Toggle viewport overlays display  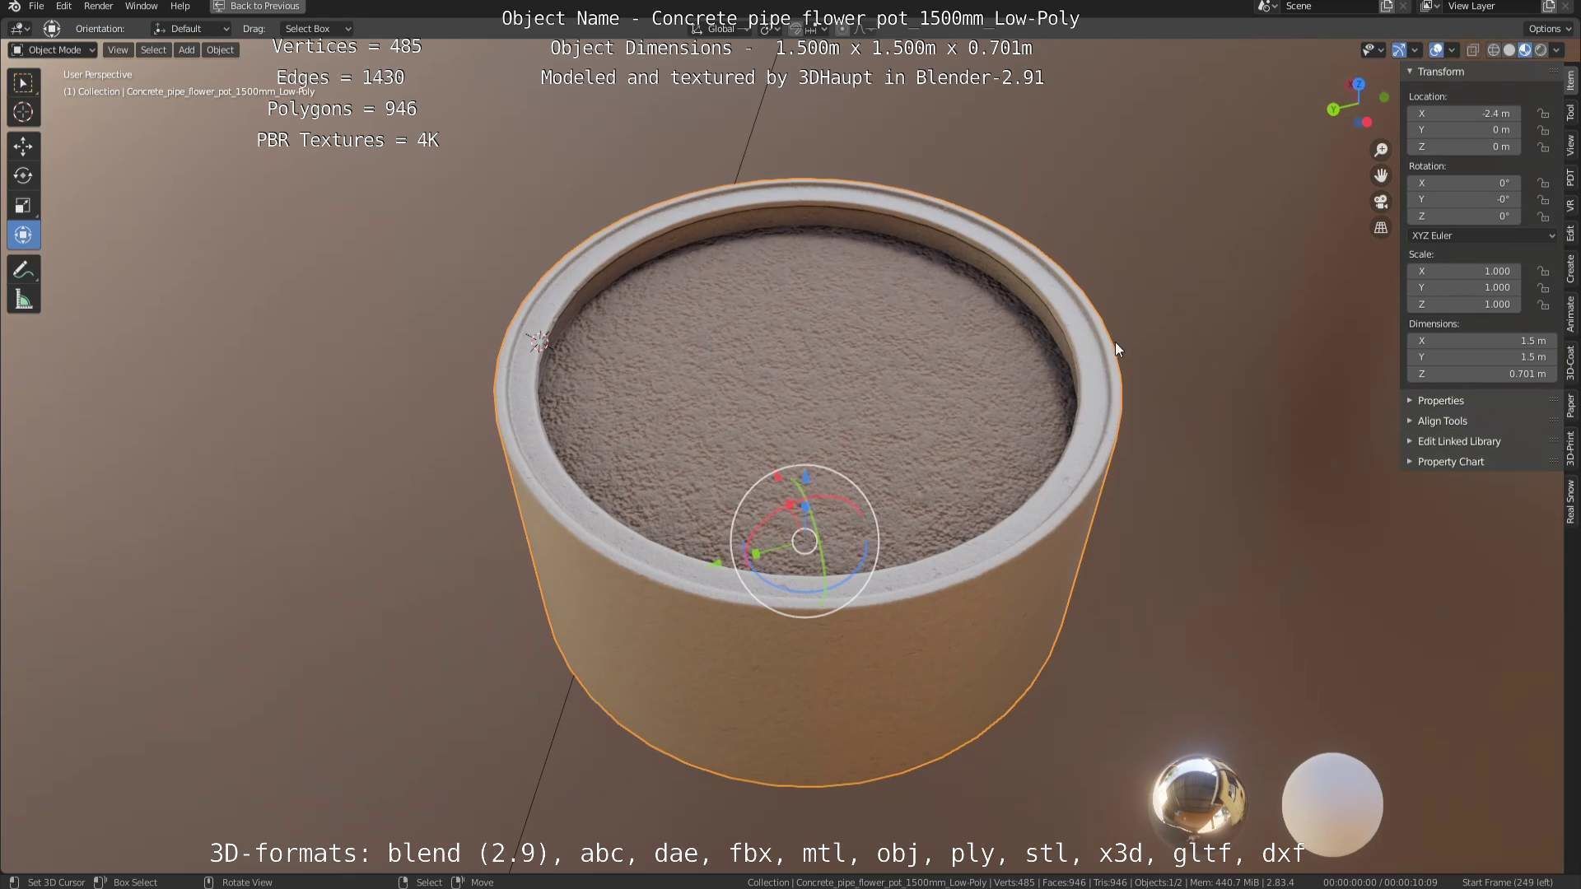coord(1436,50)
